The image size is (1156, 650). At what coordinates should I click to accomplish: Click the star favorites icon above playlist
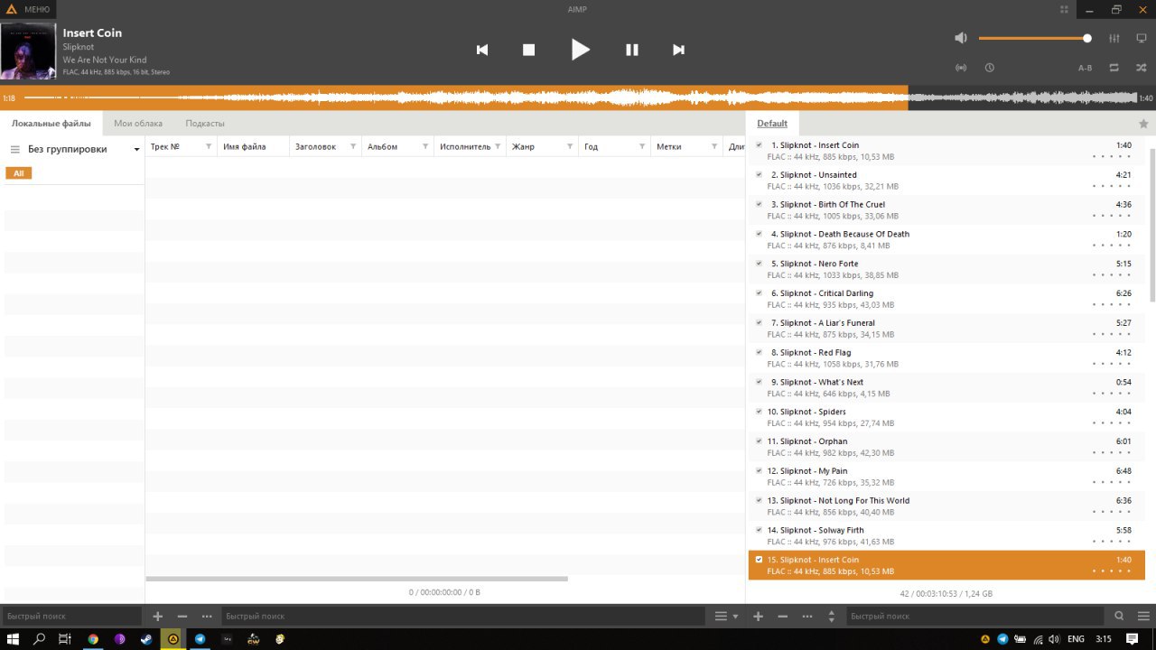tap(1143, 124)
